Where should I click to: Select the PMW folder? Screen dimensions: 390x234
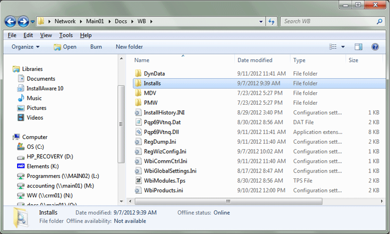(x=151, y=103)
